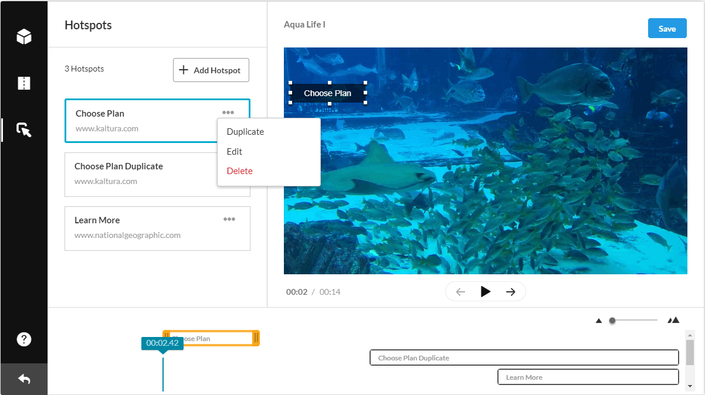
Task: Open the video editor film-strip icon
Action: (24, 83)
